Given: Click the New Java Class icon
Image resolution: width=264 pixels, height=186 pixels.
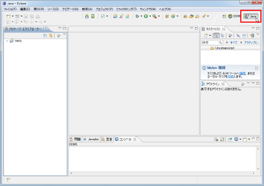Looking at the screenshot, I should click(x=173, y=16).
